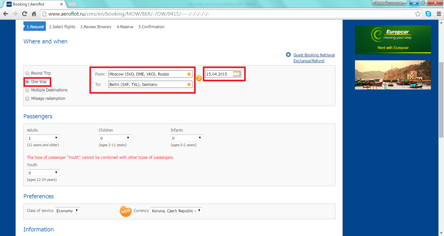Open the Youth count dropdown
444x236 pixels.
pyautogui.click(x=43, y=173)
